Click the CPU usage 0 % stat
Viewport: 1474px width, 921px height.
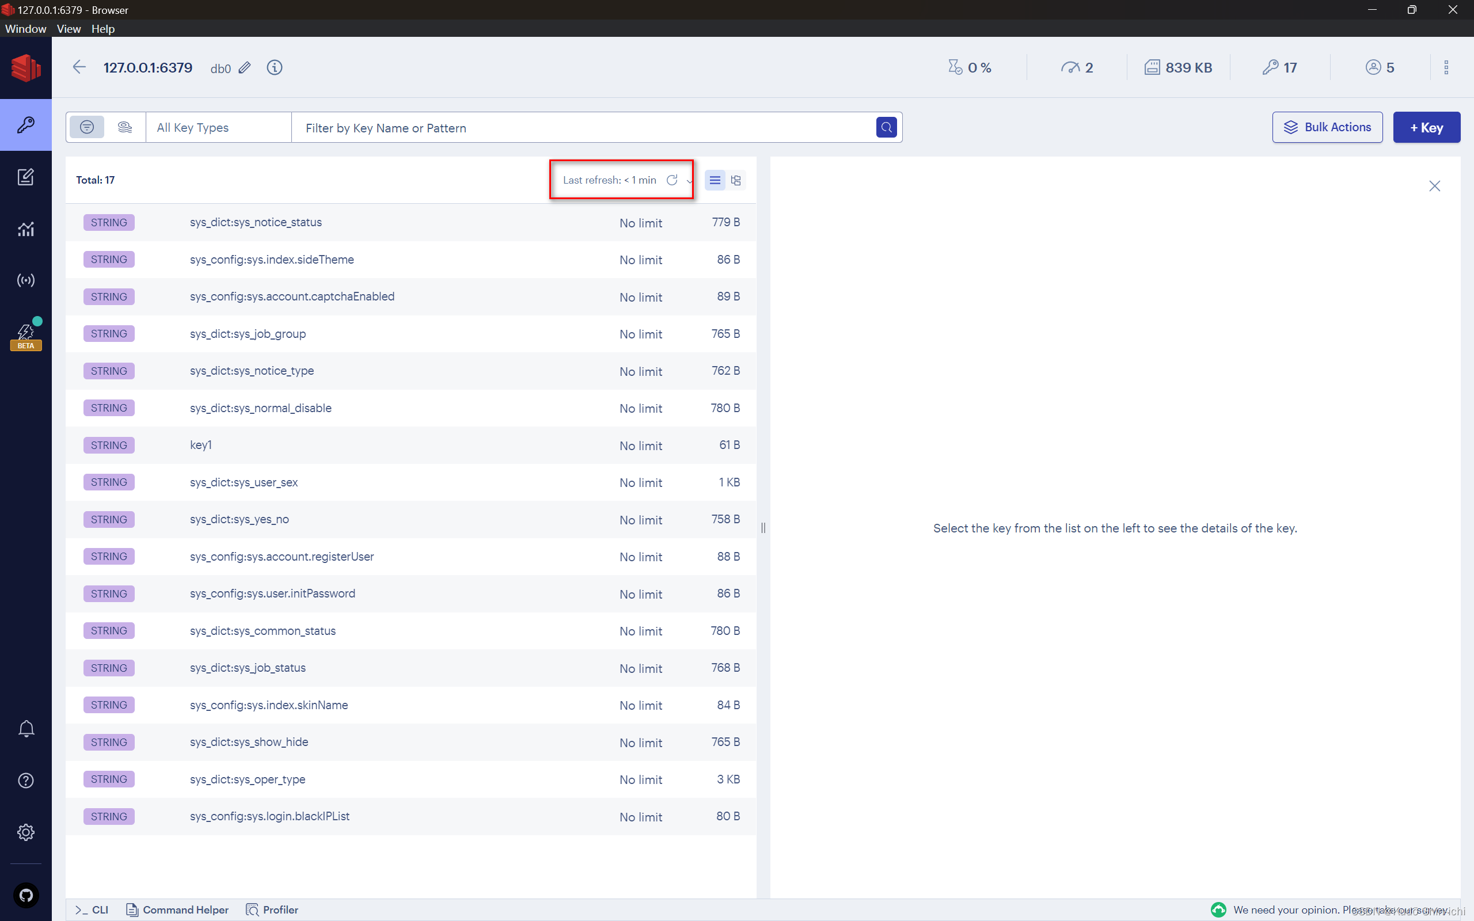[x=970, y=67]
